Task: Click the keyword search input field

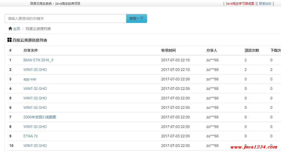Action: tap(65, 18)
